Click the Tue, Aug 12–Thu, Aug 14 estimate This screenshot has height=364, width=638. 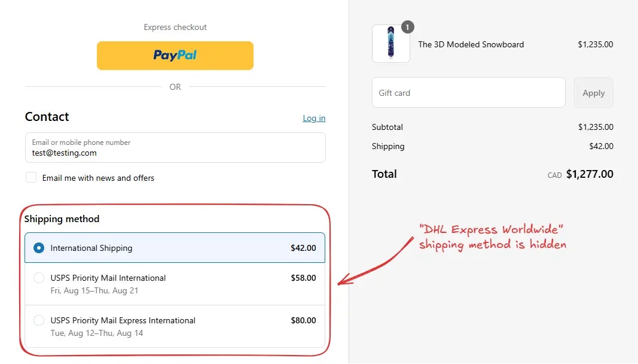point(97,333)
